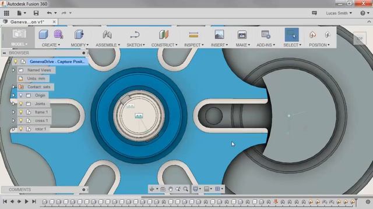Open the notifications comment icon
The image size is (373, 209).
pos(314,13)
